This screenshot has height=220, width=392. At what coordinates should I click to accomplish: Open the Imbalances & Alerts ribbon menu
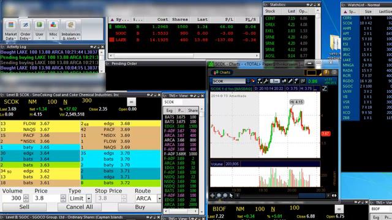(x=71, y=30)
